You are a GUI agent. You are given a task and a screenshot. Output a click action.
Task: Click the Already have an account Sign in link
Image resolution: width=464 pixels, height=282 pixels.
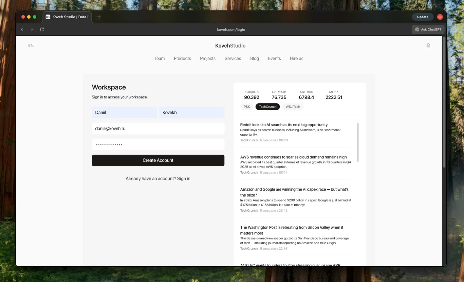tap(158, 179)
